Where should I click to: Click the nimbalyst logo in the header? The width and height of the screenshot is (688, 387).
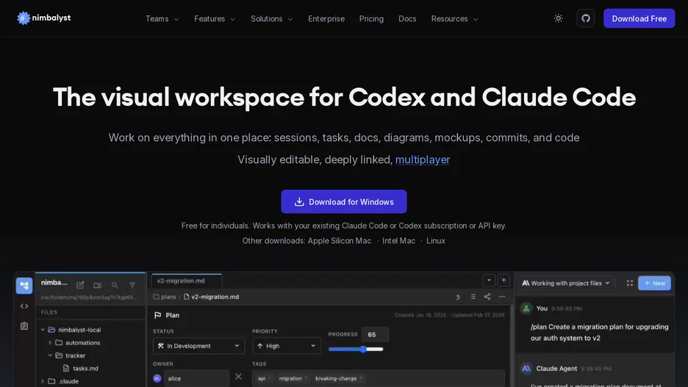(x=44, y=18)
